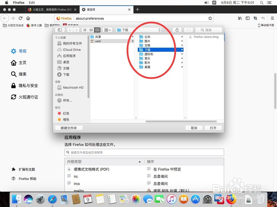Viewport: 277px width, 207px height.
Task: Select the user home folder
Action: pyautogui.click(x=112, y=41)
